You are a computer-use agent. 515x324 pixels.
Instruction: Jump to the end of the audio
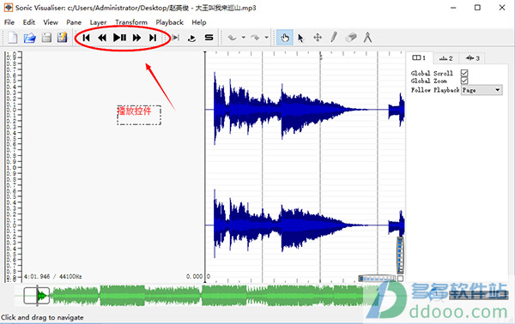(153, 38)
